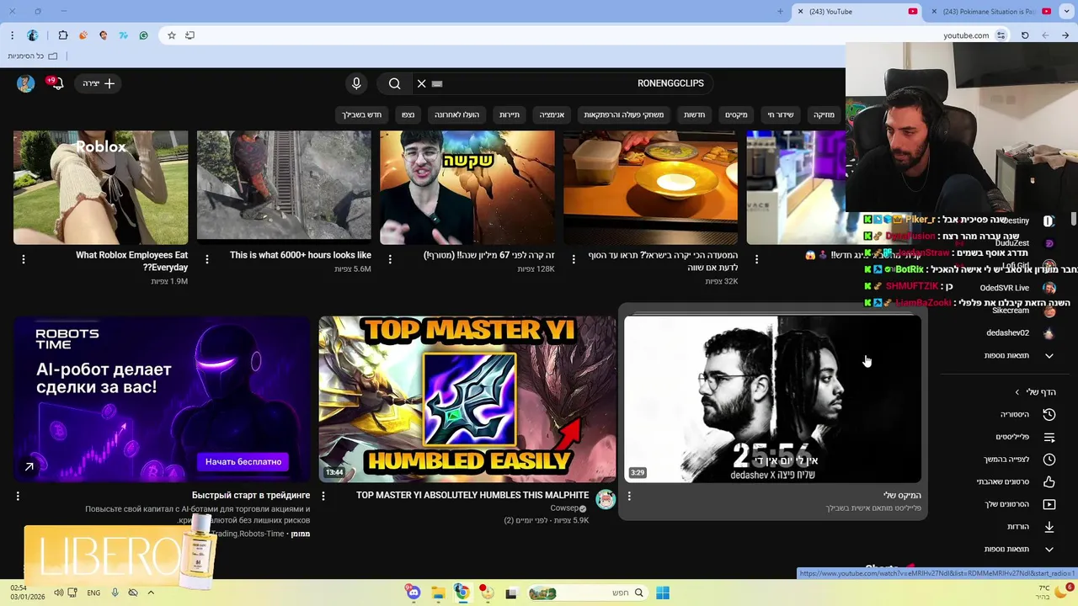
Task: Play the dedashev mix playlist thumbnail
Action: pos(772,399)
